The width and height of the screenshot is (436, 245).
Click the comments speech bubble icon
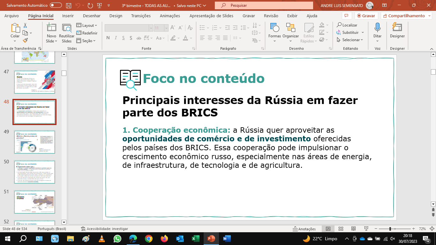point(346,16)
